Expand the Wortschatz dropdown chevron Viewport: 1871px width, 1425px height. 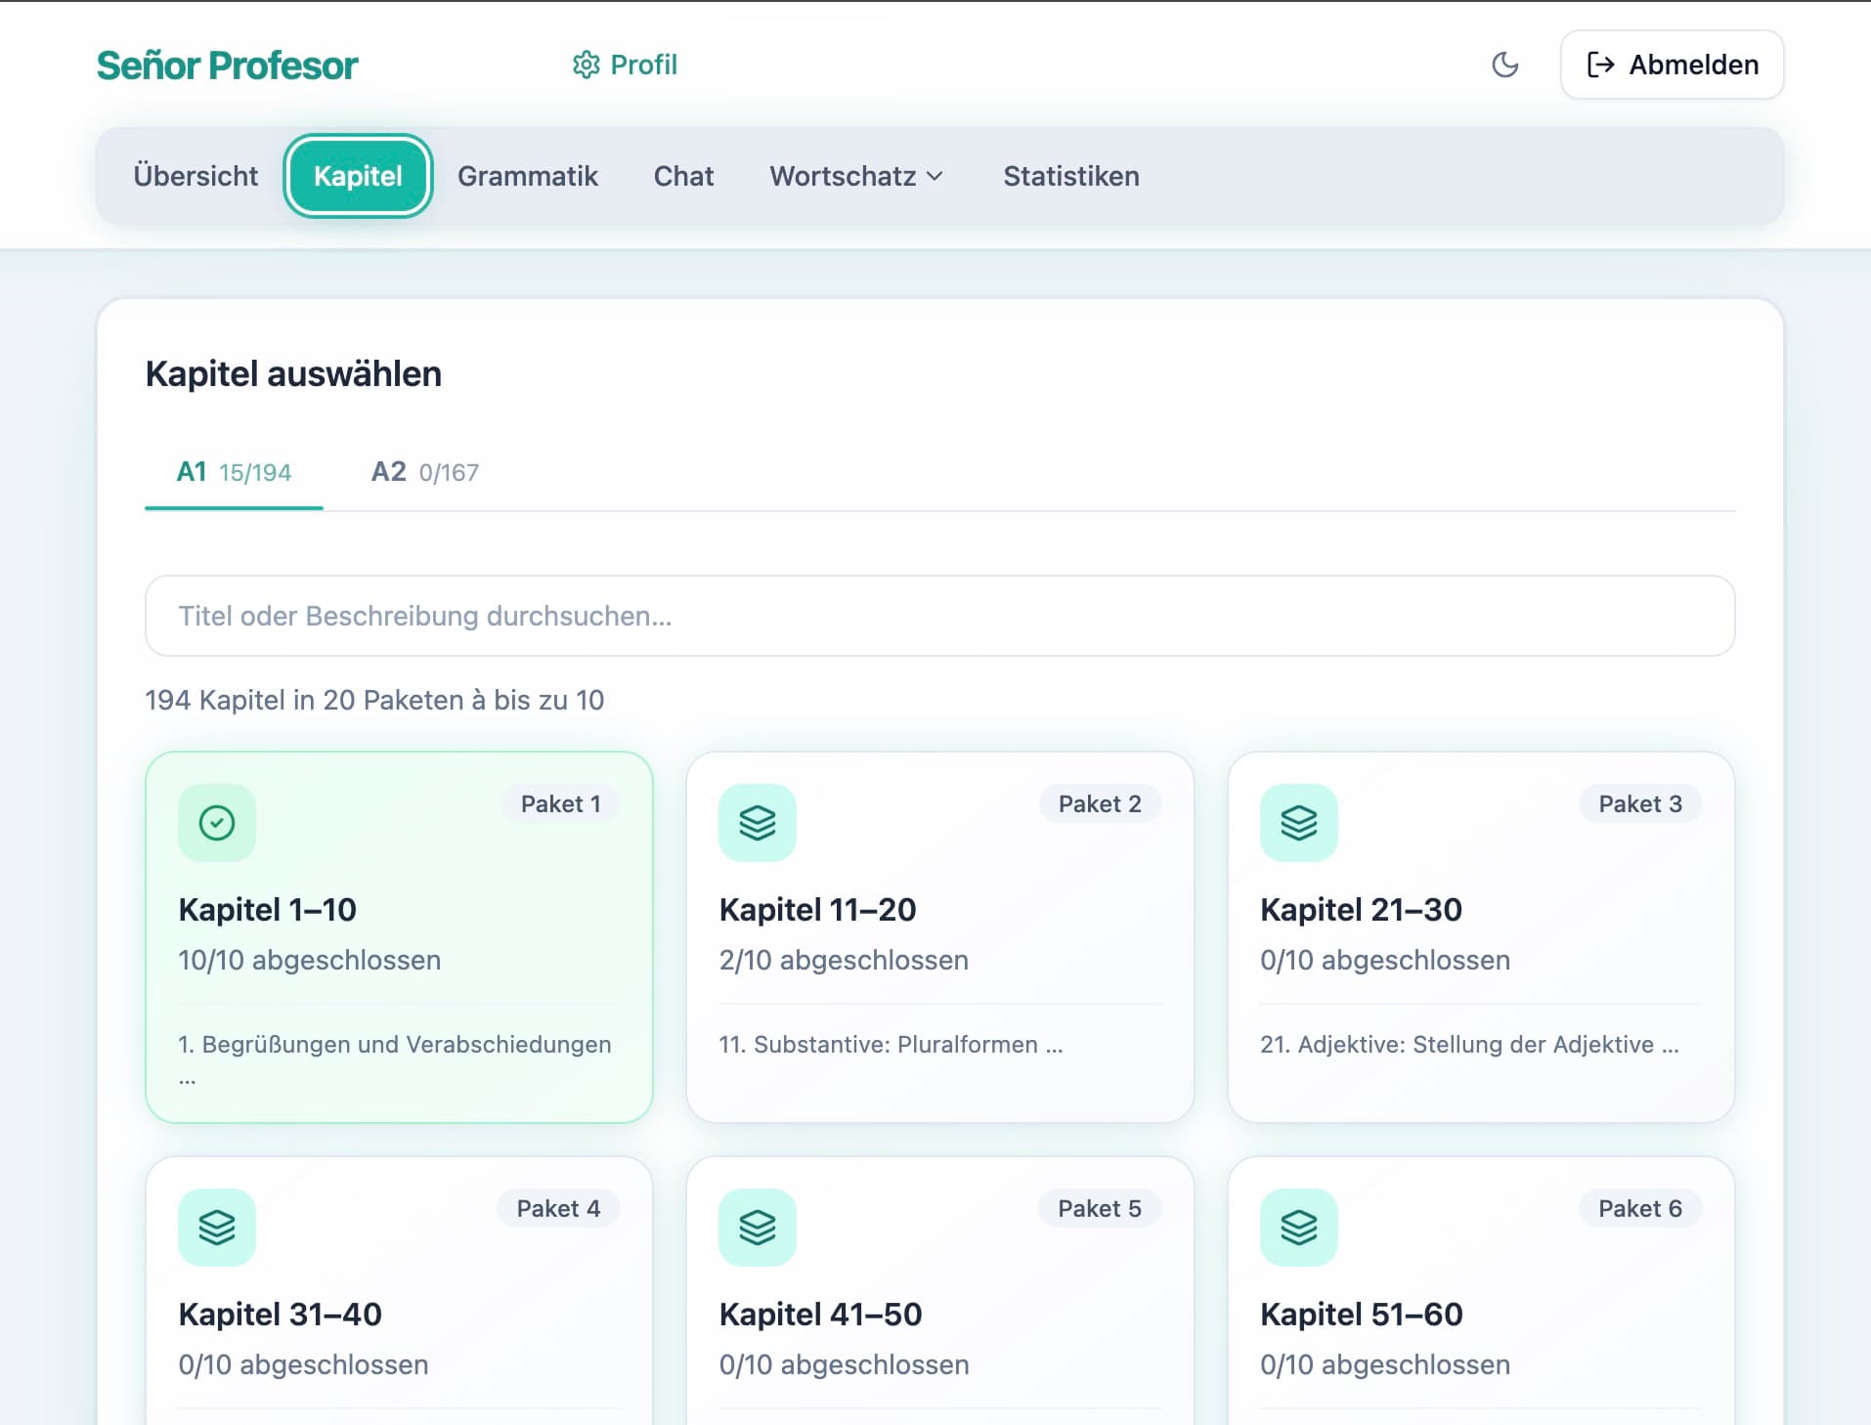[935, 176]
